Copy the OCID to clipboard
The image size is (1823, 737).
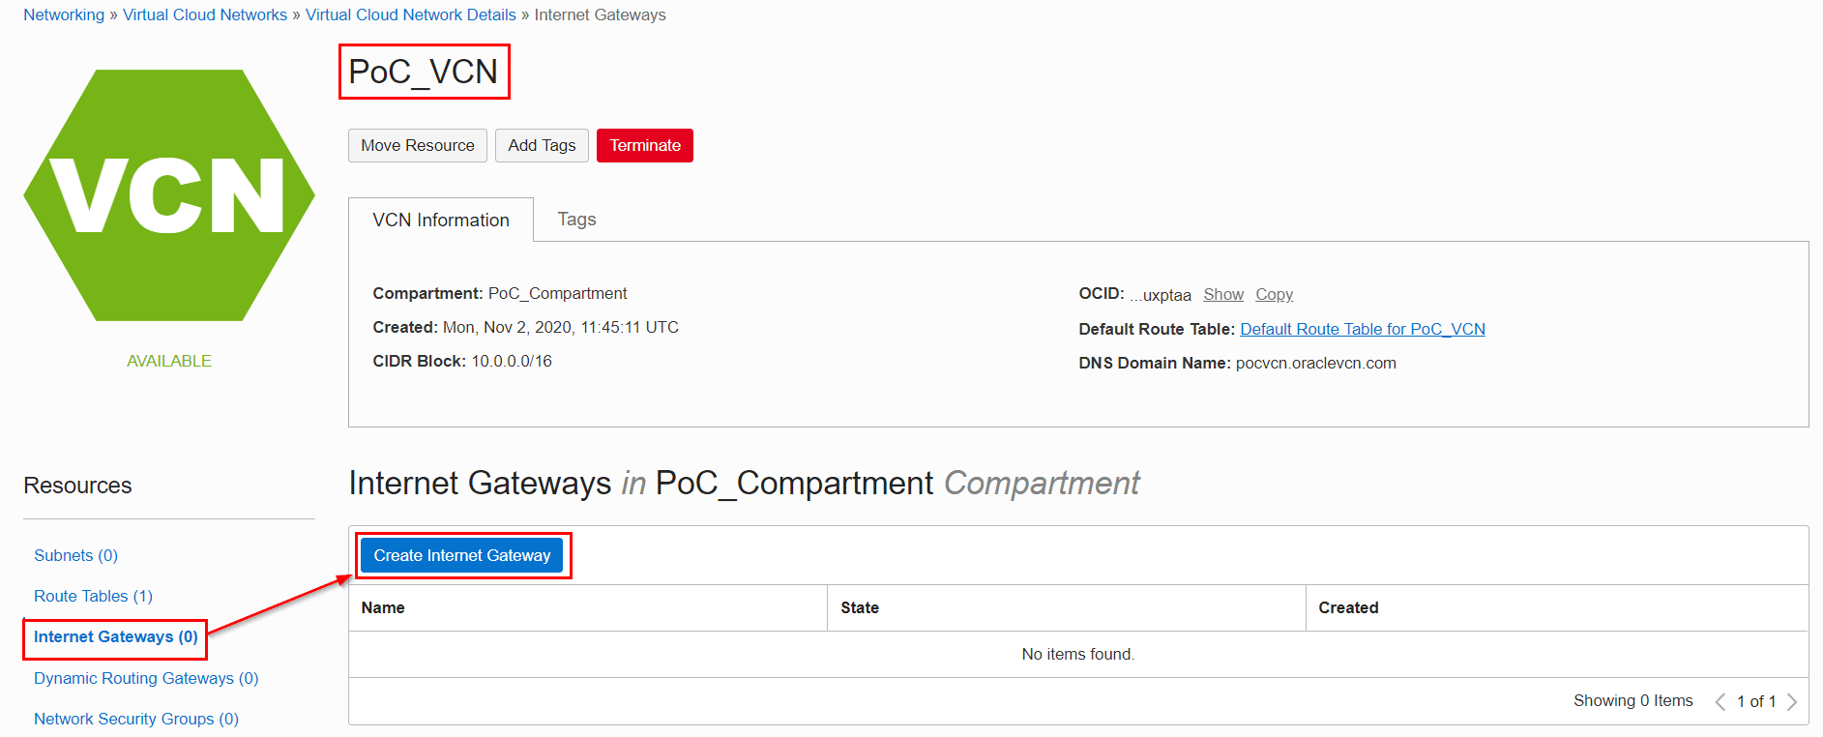point(1274,295)
